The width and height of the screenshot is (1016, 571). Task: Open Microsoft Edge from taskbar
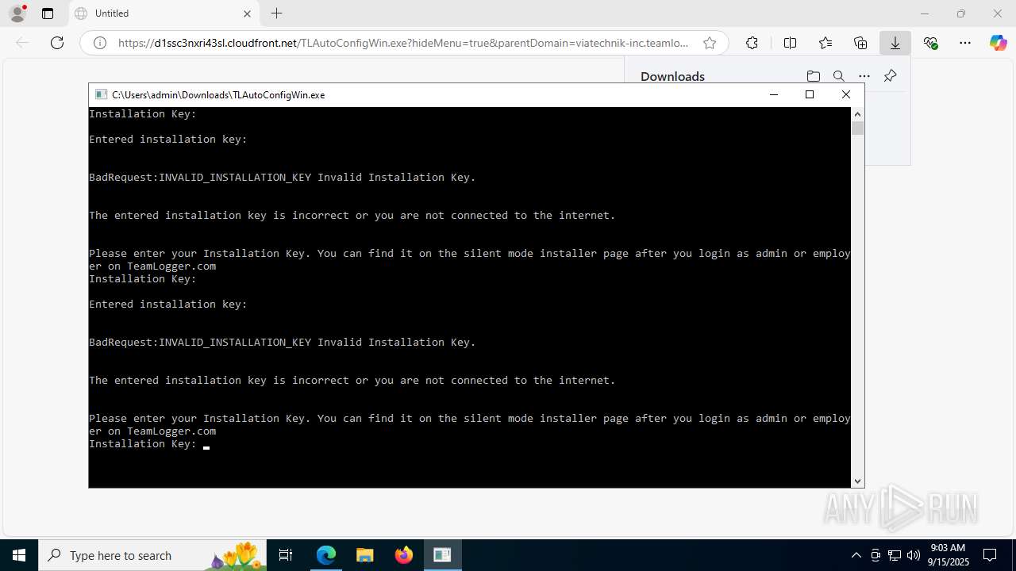pyautogui.click(x=326, y=555)
